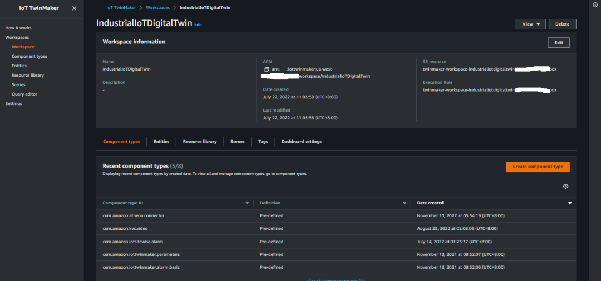Click the S3 resource value text
This screenshot has height=281, width=601.
[490, 69]
